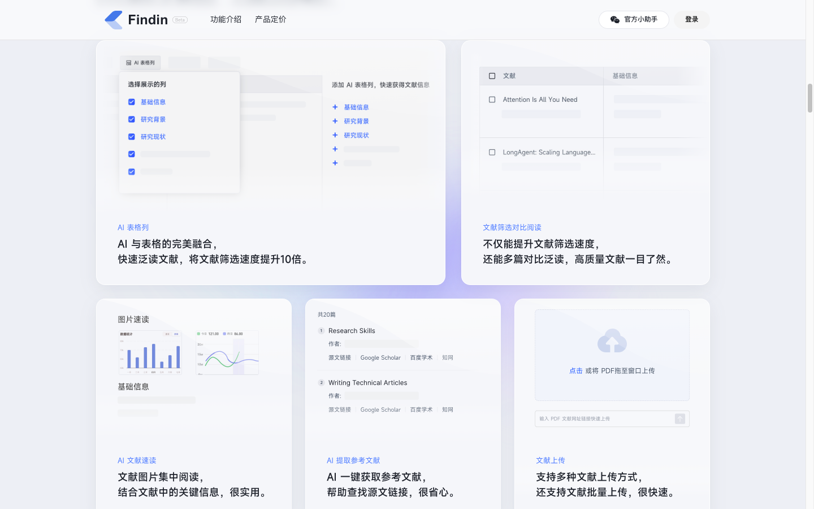Screen dimensions: 814x509
Task: Click the 登录 button
Action: click(x=691, y=19)
